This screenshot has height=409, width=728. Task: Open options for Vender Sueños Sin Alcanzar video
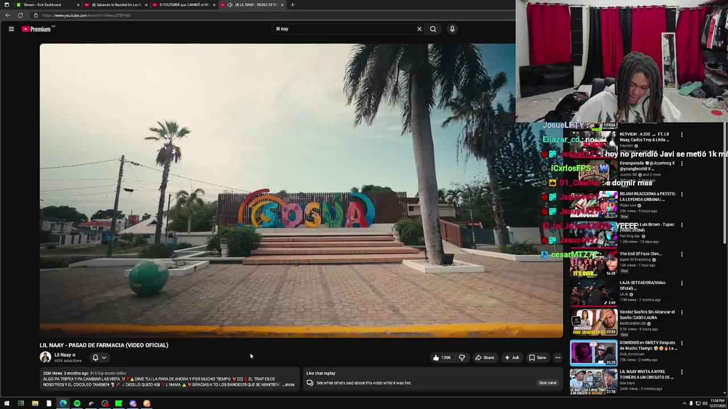(x=681, y=312)
